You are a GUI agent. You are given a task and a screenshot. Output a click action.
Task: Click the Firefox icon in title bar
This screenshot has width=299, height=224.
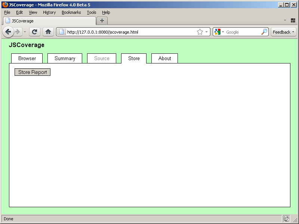point(5,4)
